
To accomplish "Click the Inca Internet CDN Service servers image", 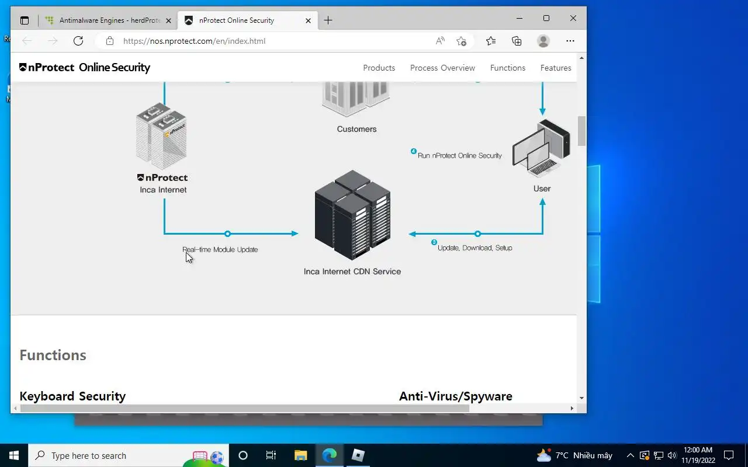I will point(352,215).
